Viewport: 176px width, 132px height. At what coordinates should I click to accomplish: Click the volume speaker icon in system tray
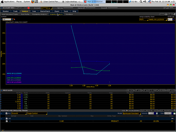(145, 2)
